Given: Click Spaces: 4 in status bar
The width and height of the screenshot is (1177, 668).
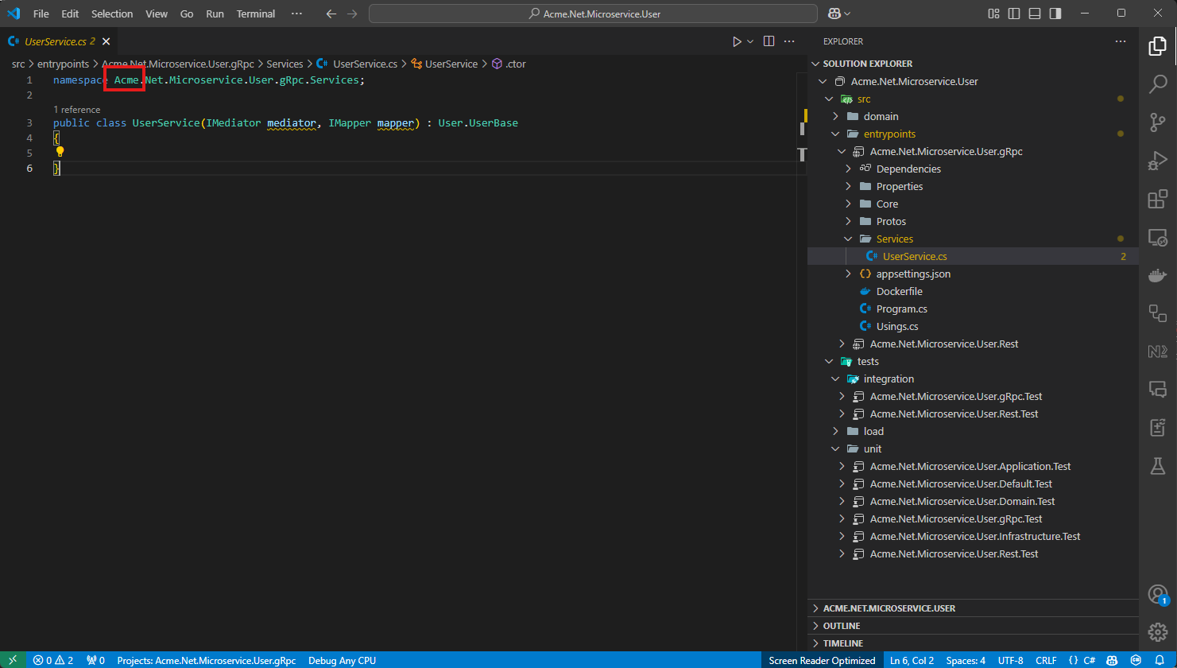Looking at the screenshot, I should coord(966,660).
